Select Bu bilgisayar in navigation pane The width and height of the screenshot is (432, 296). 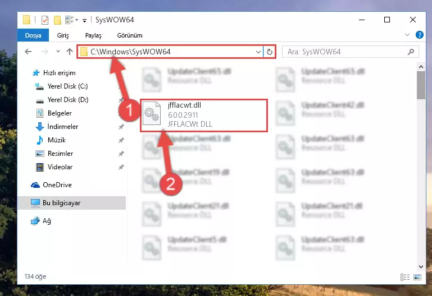pyautogui.click(x=72, y=203)
